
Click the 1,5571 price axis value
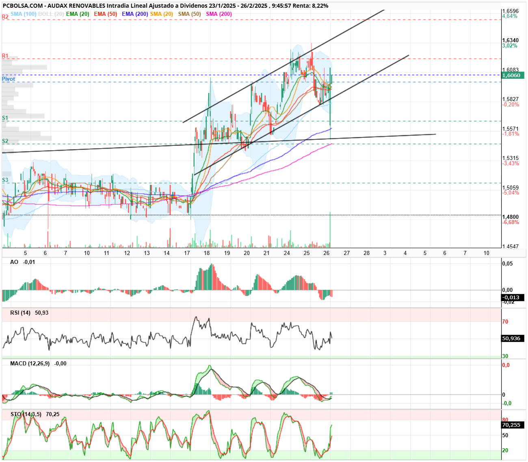click(x=511, y=129)
